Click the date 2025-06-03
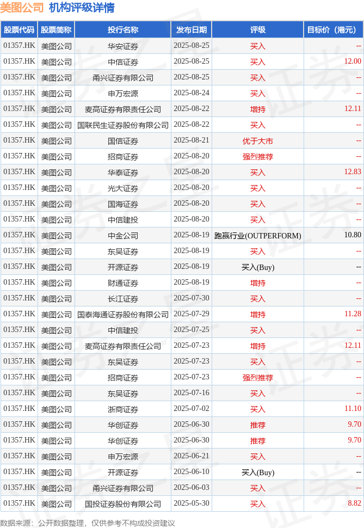 192,488
